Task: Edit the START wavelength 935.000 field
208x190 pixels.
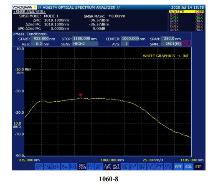Action: 40,39
